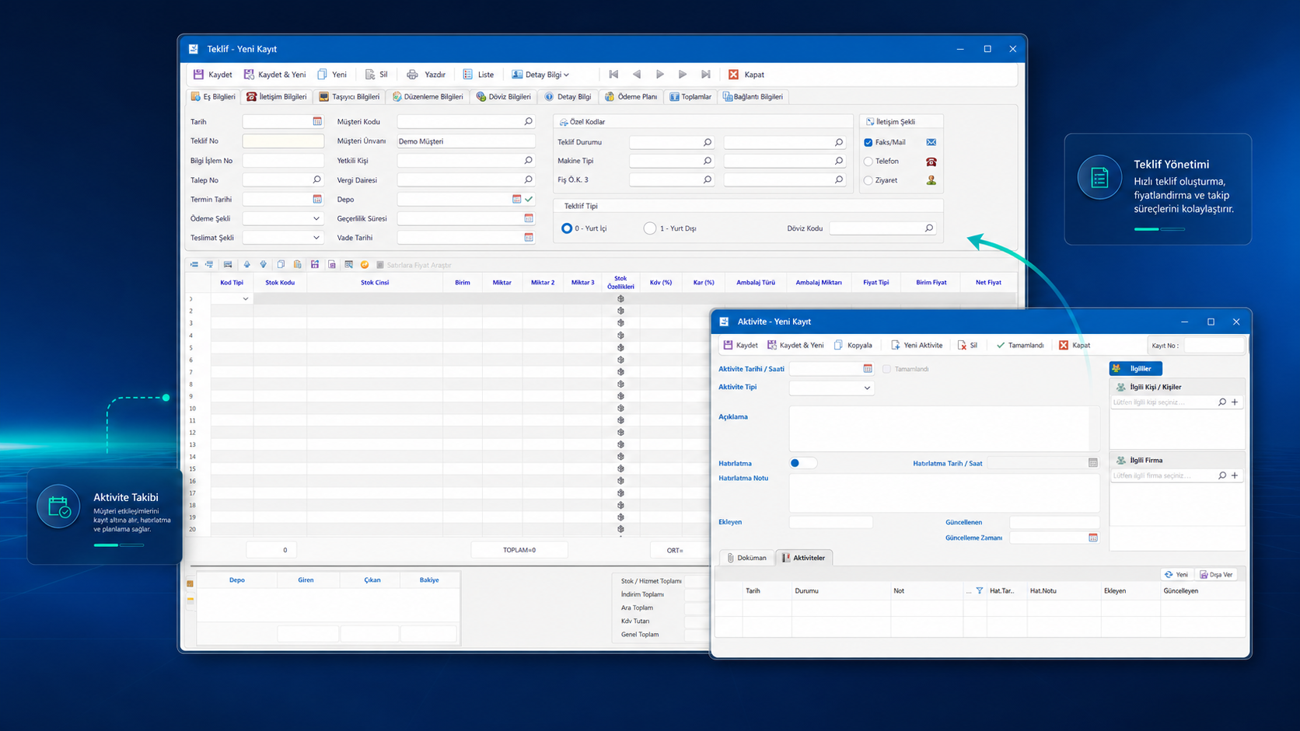Screen dimensions: 1300x731
Task: Select the 1 - Yurt Dışı radio button
Action: coord(650,228)
